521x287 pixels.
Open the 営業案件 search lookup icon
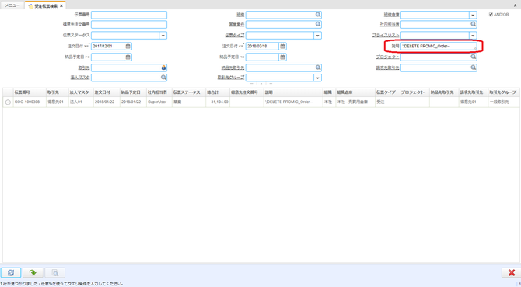click(318, 24)
